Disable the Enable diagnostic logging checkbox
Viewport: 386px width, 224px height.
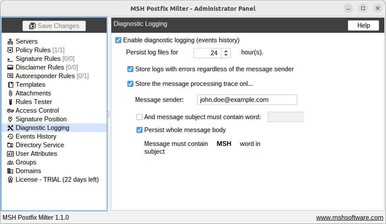pos(118,40)
